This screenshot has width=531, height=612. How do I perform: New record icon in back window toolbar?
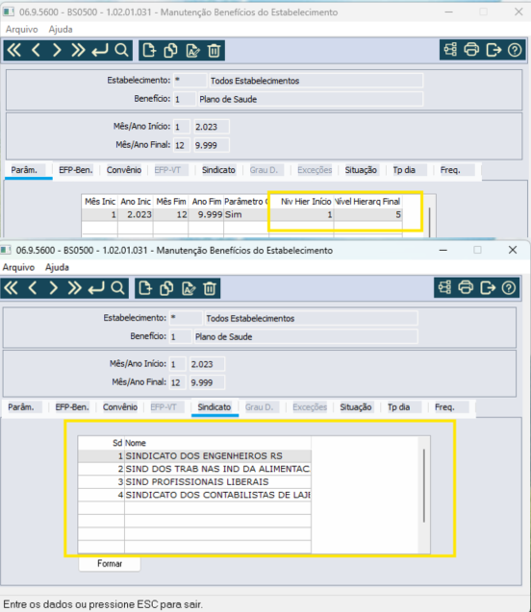[149, 50]
